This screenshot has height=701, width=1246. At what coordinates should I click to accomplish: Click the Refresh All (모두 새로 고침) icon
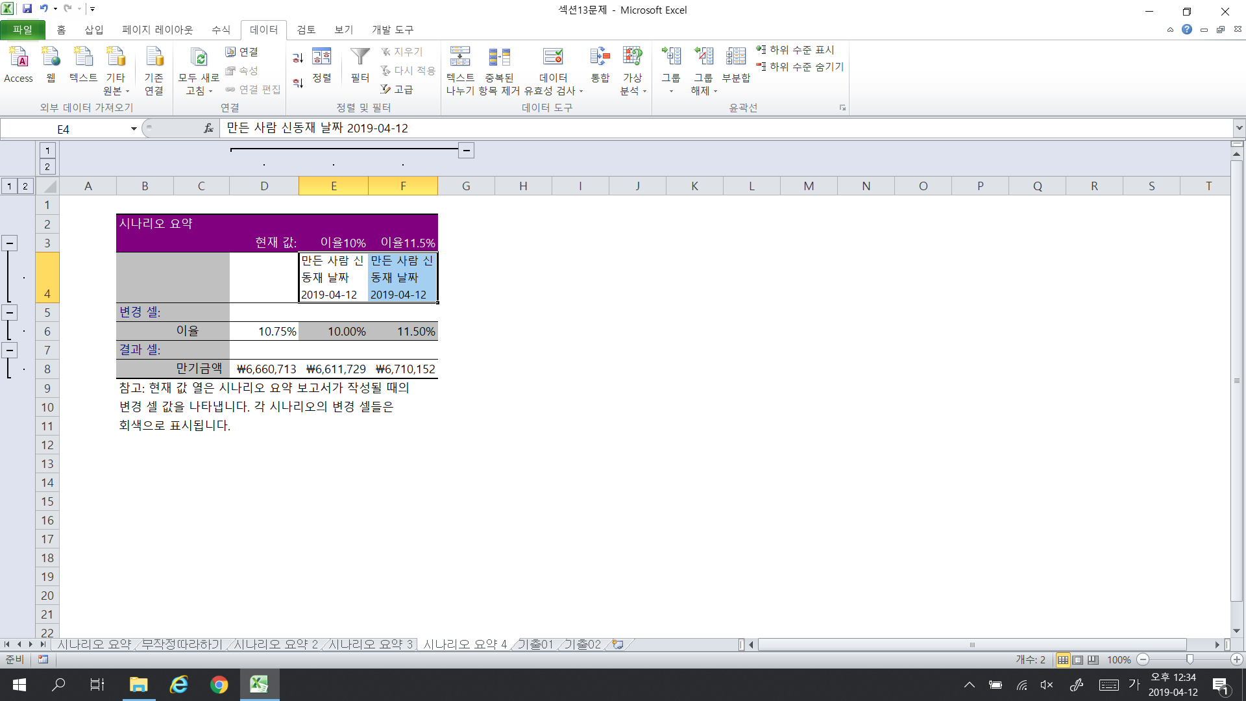point(199,58)
